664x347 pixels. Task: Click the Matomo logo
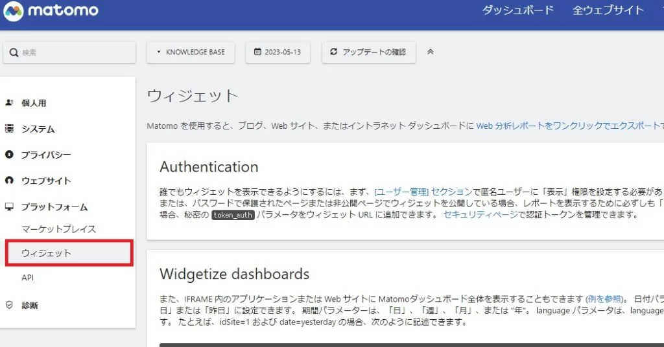tap(51, 10)
